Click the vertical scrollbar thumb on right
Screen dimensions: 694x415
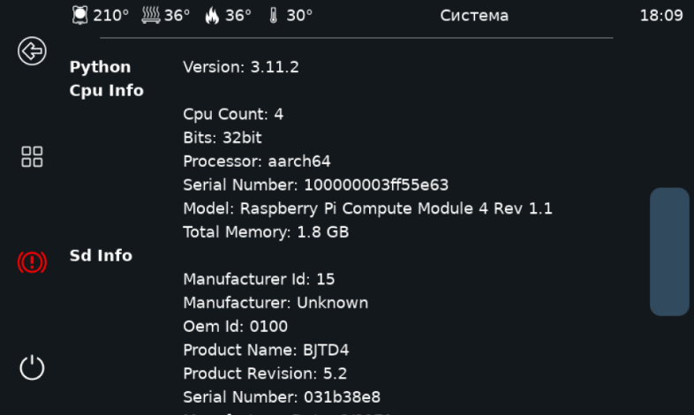[x=669, y=252]
